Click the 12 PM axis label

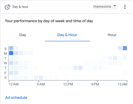(x=68, y=84)
